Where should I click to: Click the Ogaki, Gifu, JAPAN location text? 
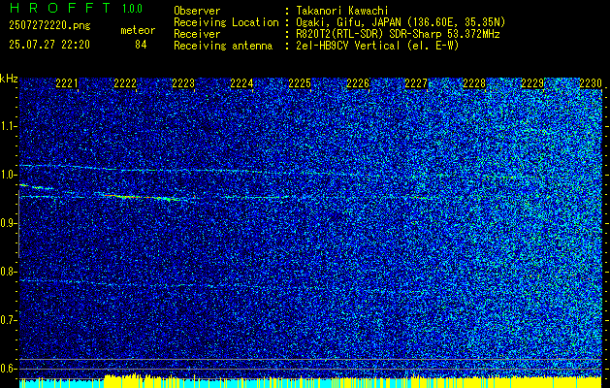coord(401,22)
